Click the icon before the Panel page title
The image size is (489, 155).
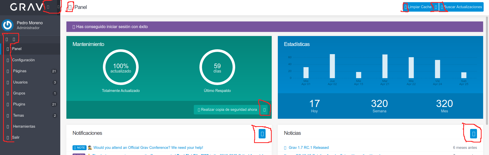70,7
